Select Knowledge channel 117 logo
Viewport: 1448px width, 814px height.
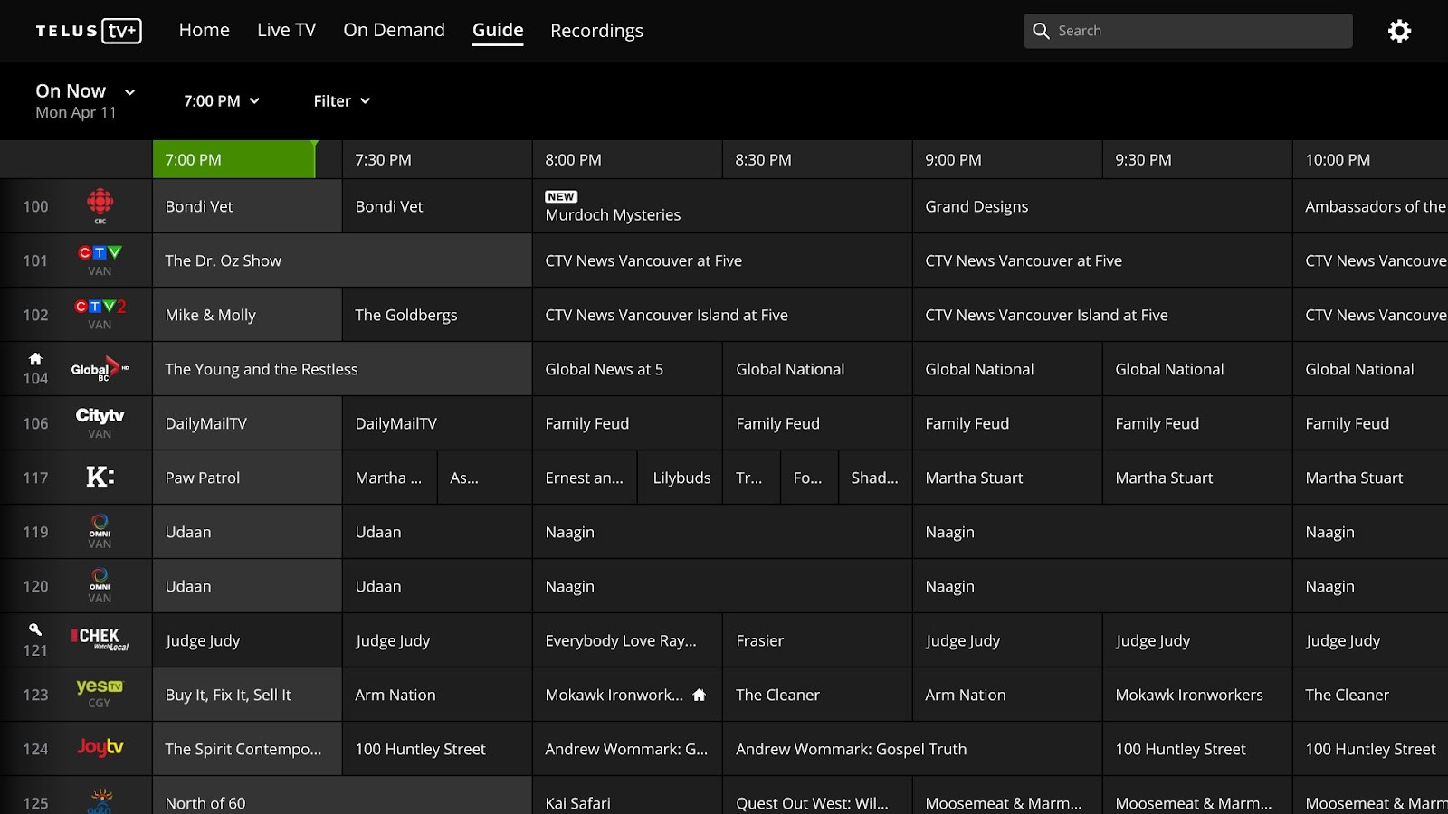[x=100, y=477]
